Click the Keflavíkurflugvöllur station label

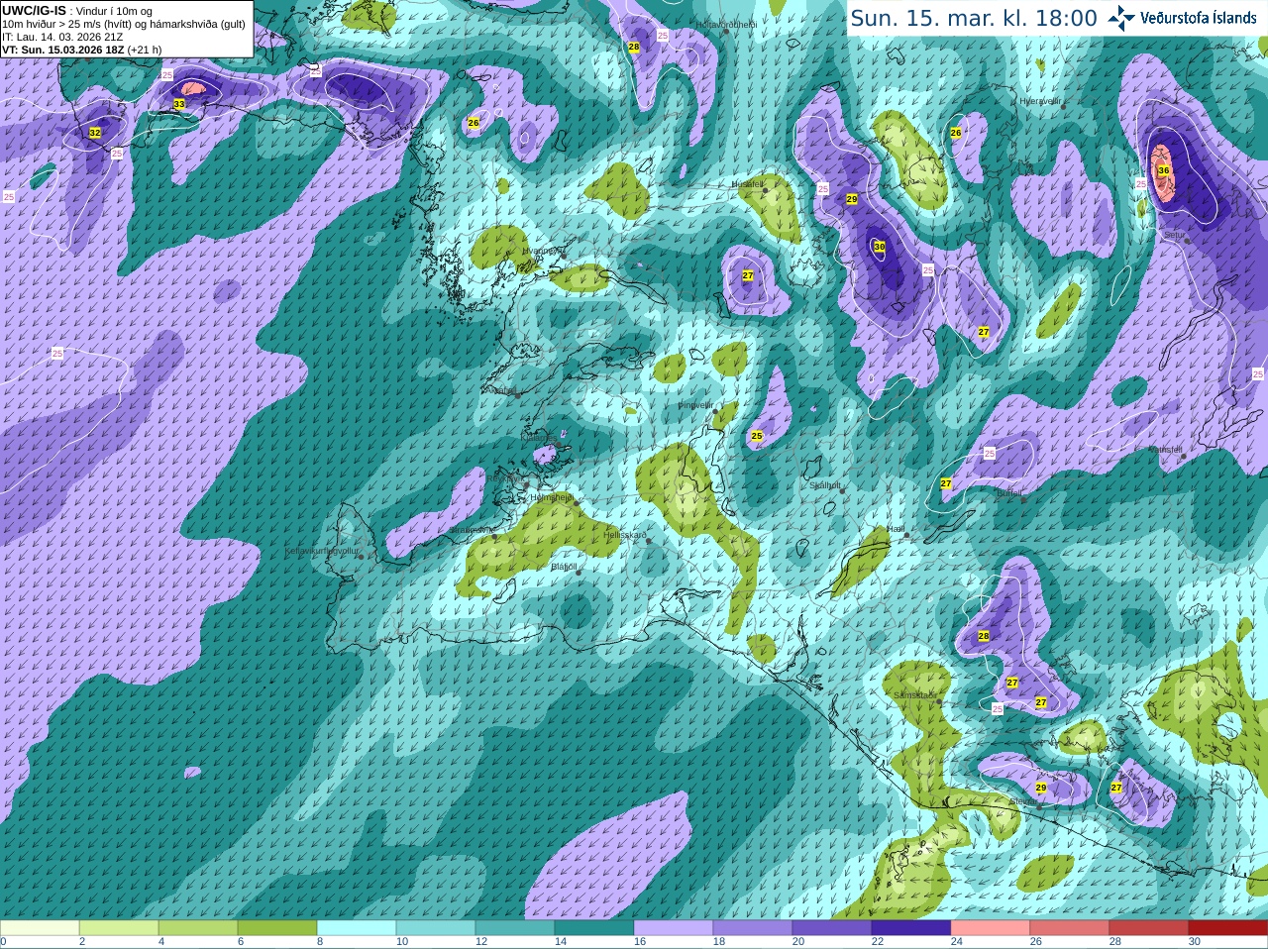tap(322, 550)
